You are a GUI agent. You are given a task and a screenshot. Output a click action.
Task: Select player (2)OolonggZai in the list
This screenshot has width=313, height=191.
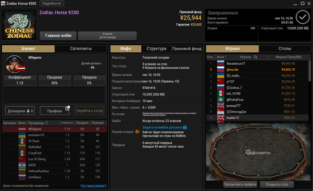[257, 112]
